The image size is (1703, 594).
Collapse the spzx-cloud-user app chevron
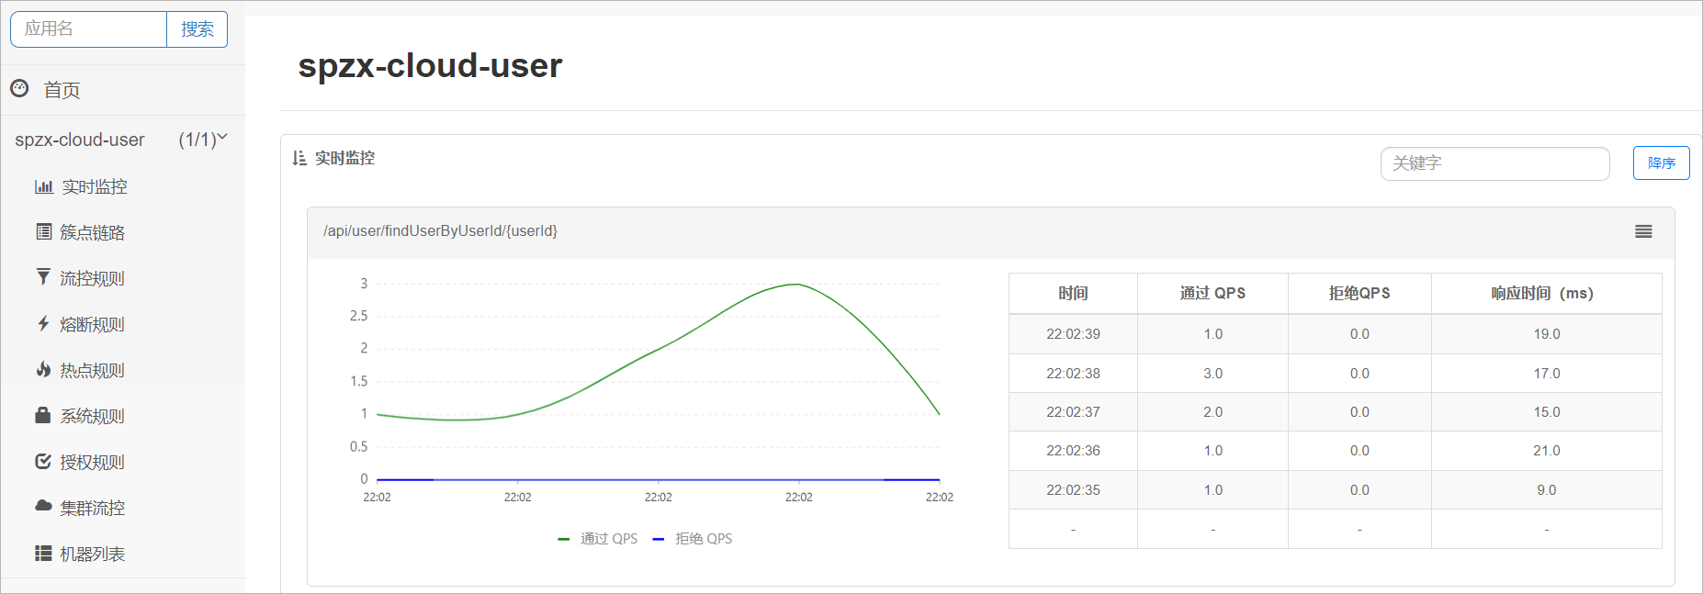pyautogui.click(x=221, y=138)
